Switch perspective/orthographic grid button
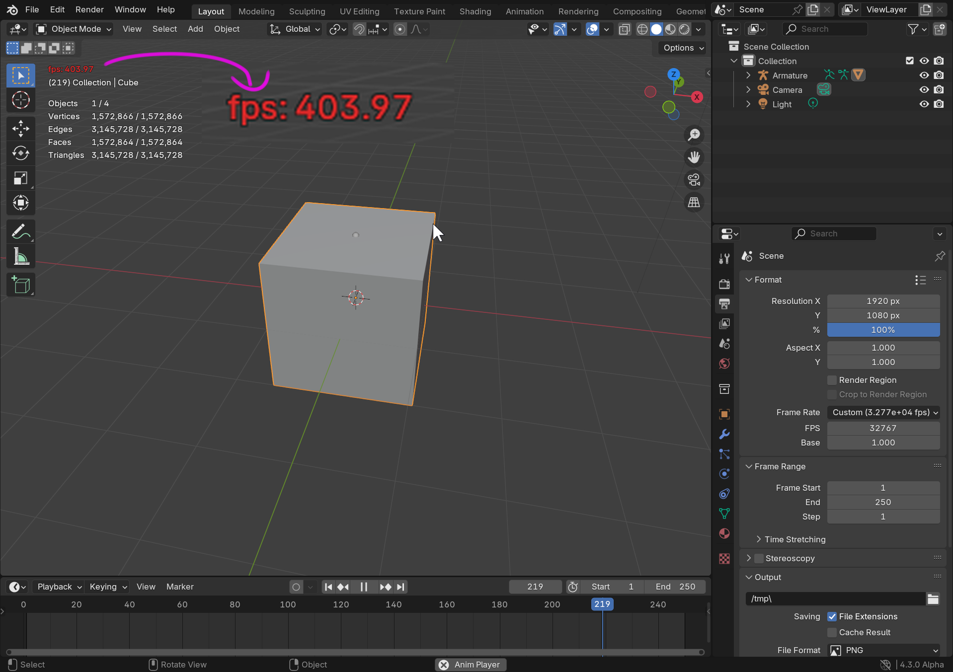 694,202
